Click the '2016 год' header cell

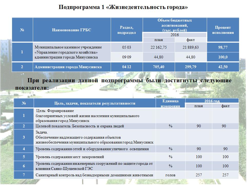coord(212,101)
